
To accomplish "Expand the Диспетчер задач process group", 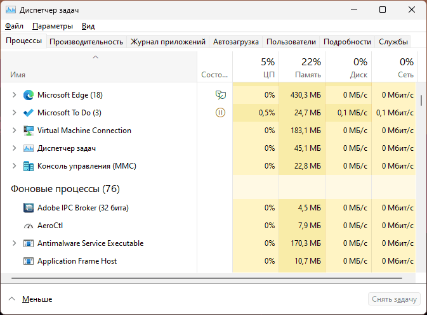I will click(x=14, y=148).
